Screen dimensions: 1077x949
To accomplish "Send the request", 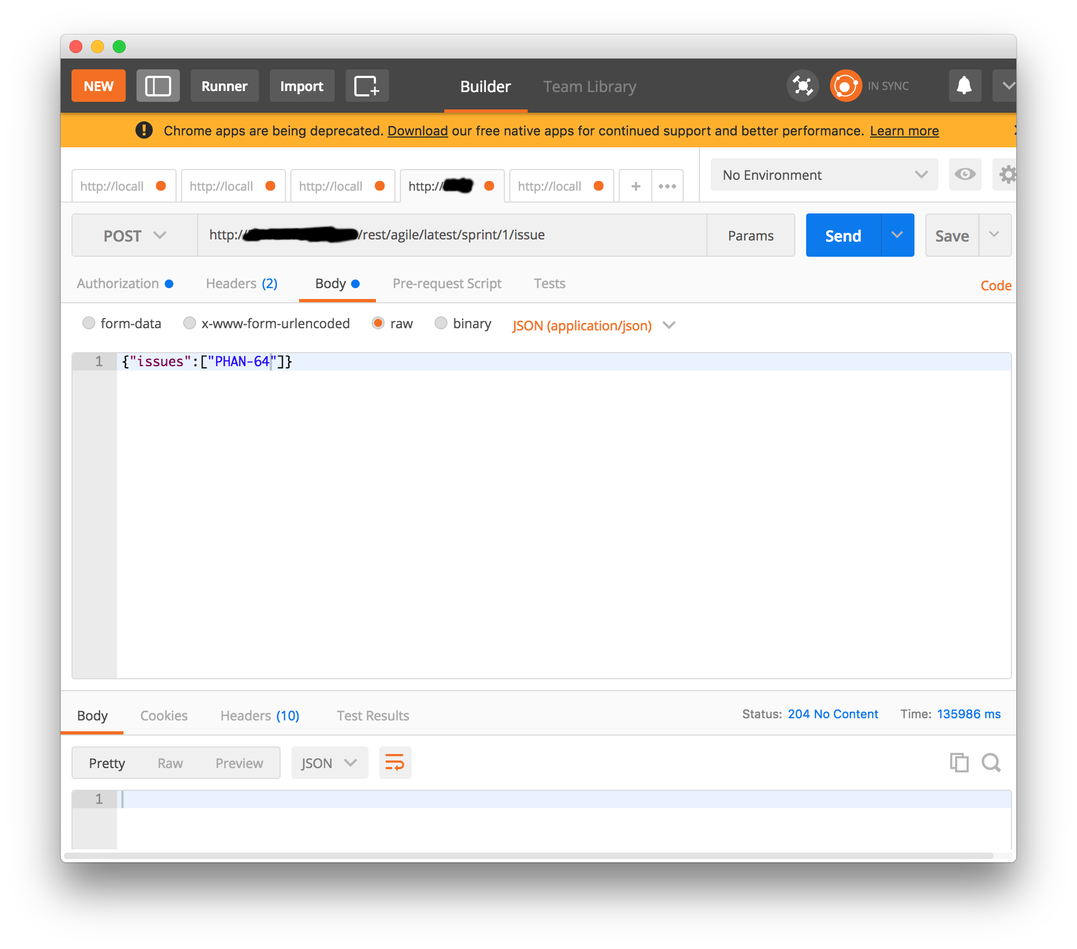I will coord(844,235).
